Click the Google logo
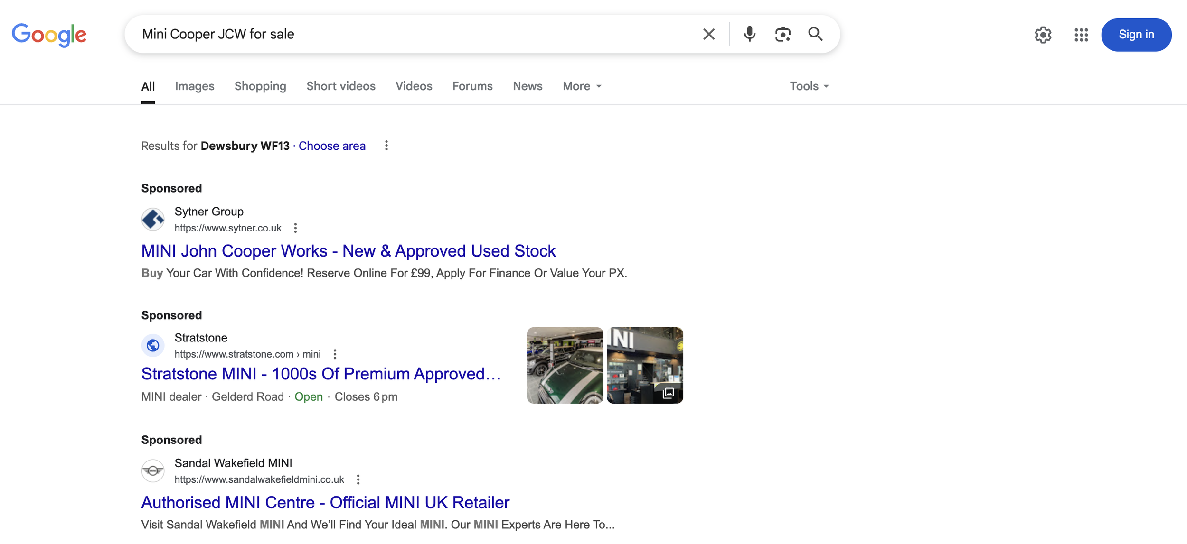Image resolution: width=1187 pixels, height=544 pixels. pos(49,35)
